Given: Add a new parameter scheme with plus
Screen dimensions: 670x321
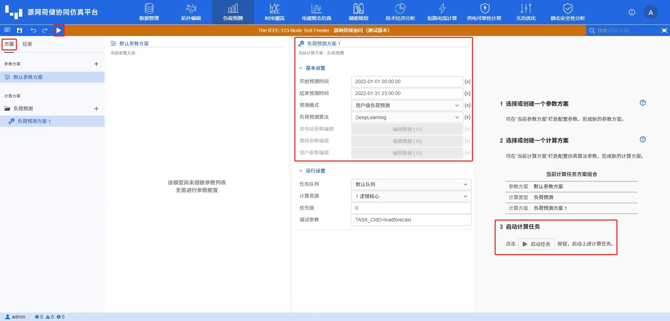Looking at the screenshot, I should pos(96,64).
